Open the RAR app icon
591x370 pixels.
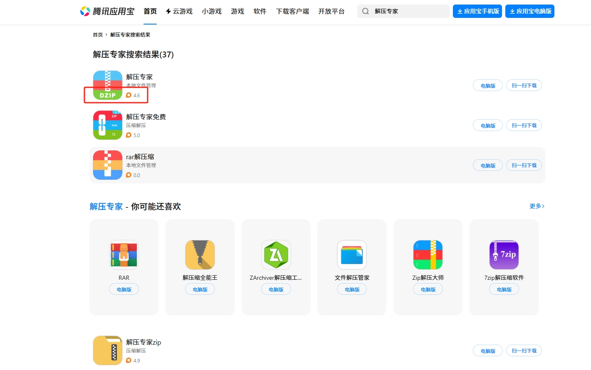(x=124, y=255)
